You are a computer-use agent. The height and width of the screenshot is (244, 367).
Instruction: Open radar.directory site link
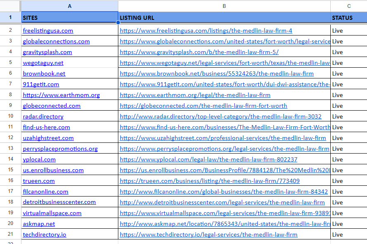coord(43,117)
